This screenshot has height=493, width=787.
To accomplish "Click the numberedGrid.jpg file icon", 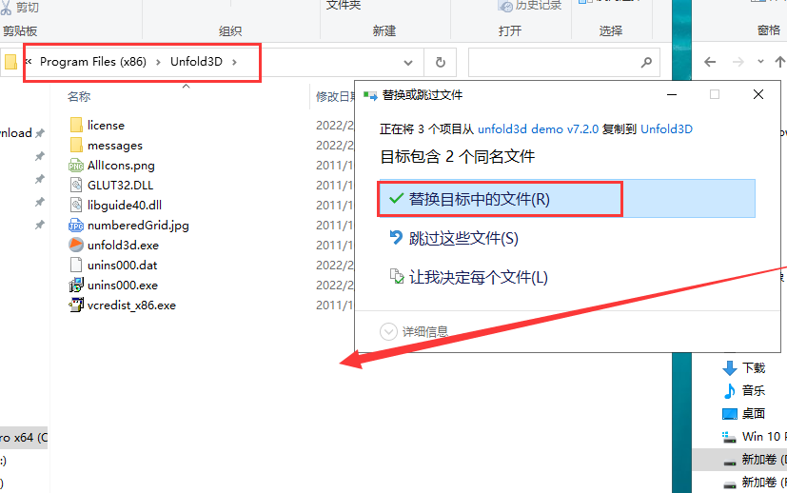I will tap(76, 225).
